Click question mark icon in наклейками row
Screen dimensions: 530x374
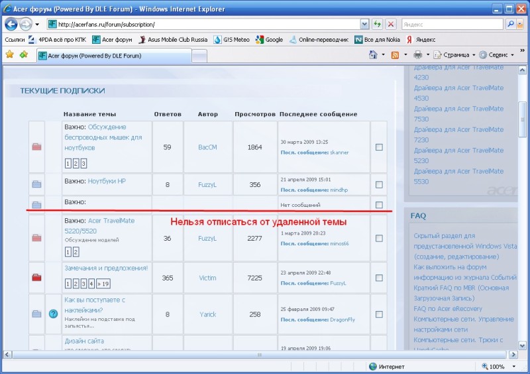[x=53, y=314]
